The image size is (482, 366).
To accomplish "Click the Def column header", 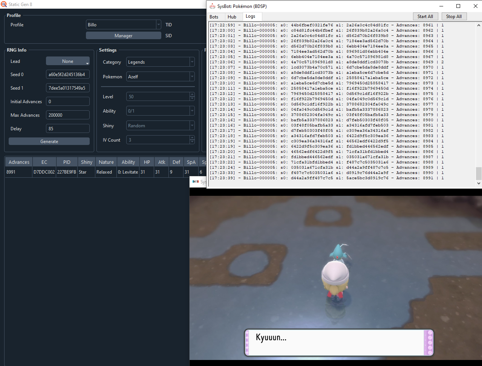I will click(176, 162).
